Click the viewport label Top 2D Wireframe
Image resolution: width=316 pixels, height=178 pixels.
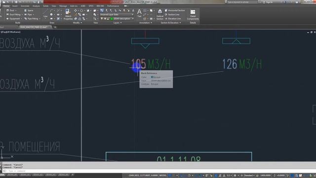pyautogui.click(x=10, y=32)
